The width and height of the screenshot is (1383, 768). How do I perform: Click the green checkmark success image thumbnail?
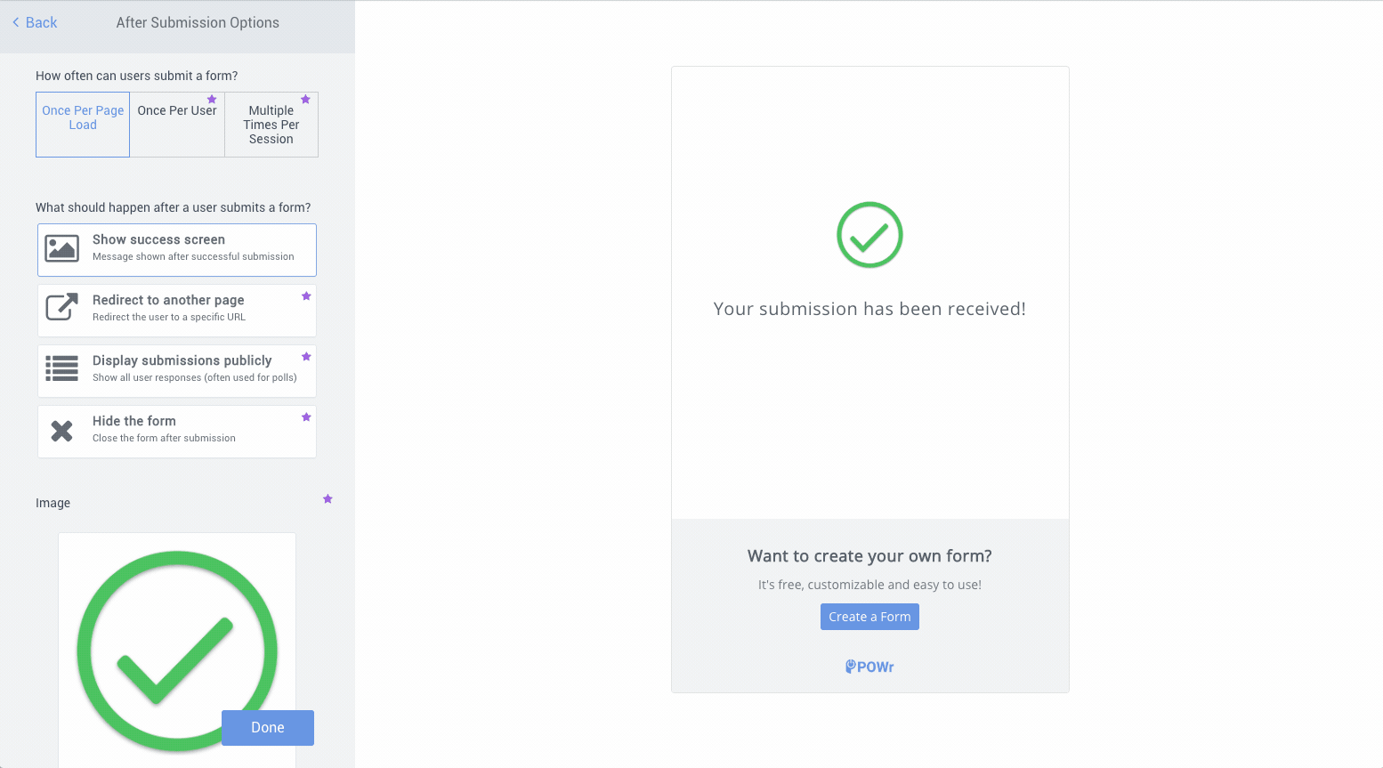177,648
